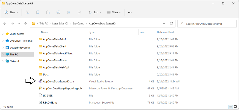Select the Docs folder icon
The image size is (240, 111).
click(40, 74)
